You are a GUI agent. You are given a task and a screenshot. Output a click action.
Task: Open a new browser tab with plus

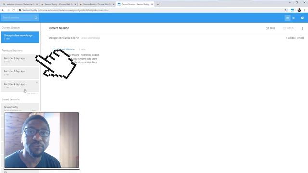158,4
